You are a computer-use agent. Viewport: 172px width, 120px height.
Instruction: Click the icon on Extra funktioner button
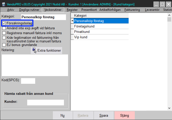coord(34,50)
